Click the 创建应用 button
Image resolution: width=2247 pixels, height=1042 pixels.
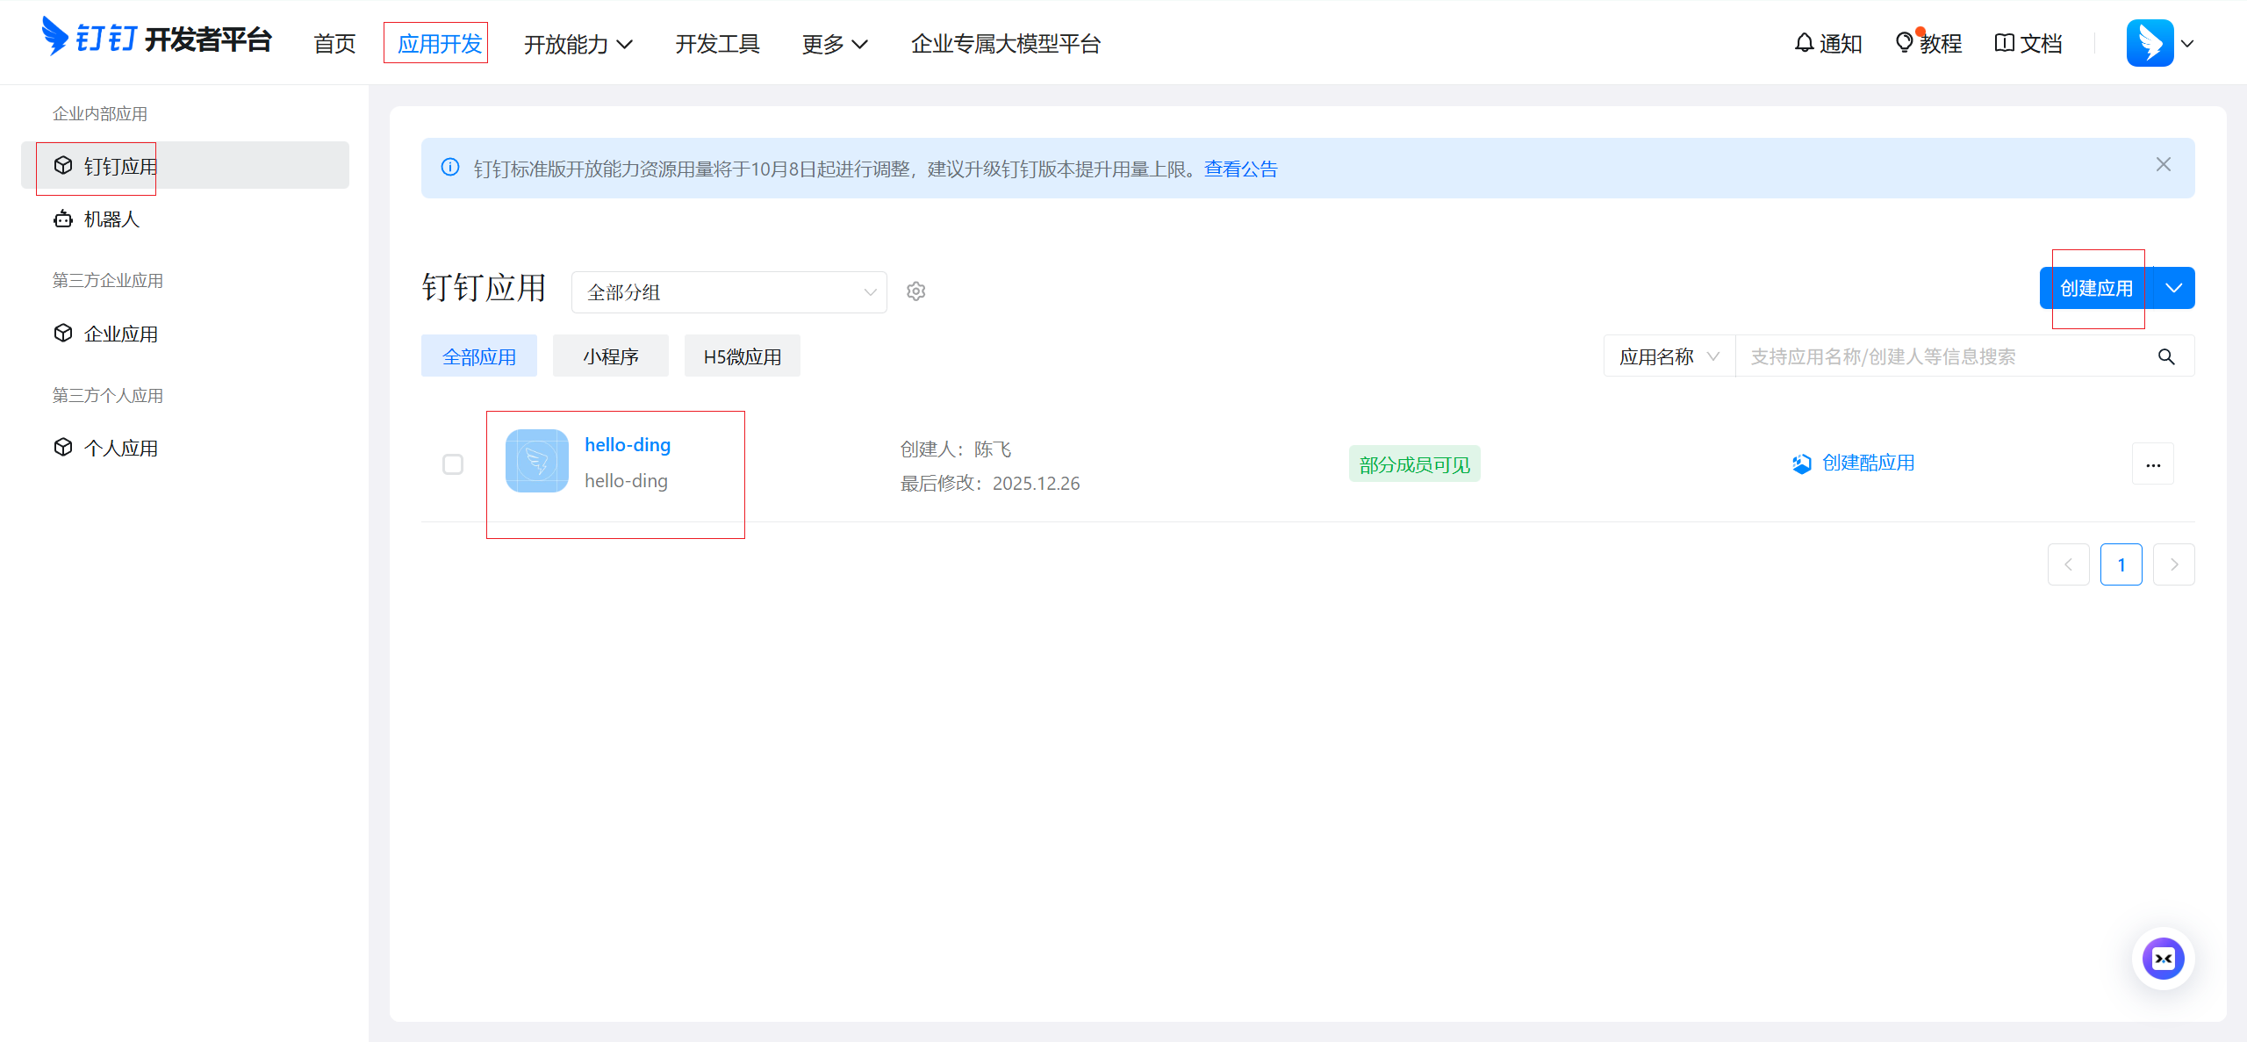click(x=2096, y=288)
